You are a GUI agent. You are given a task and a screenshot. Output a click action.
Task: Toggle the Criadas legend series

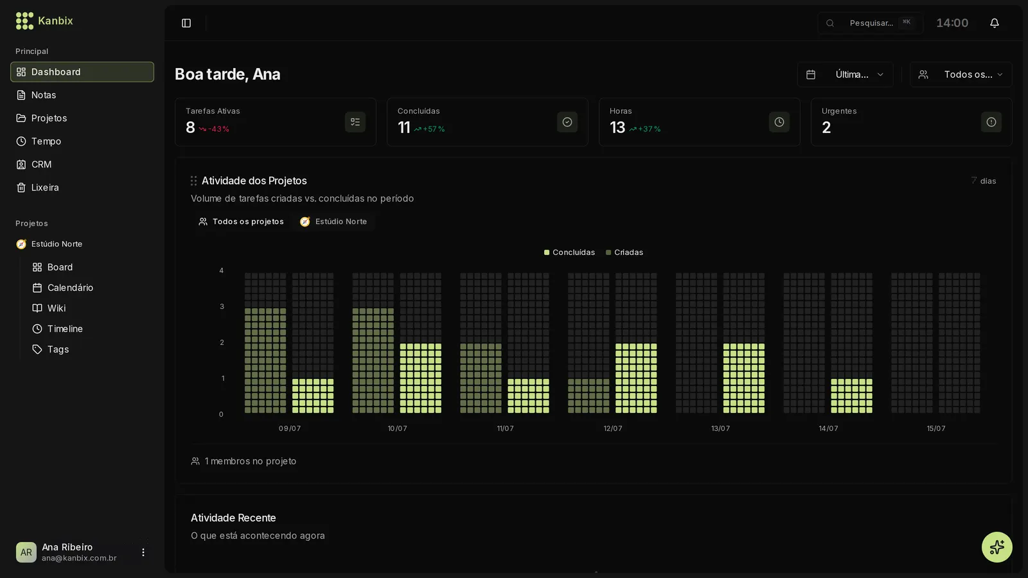625,252
